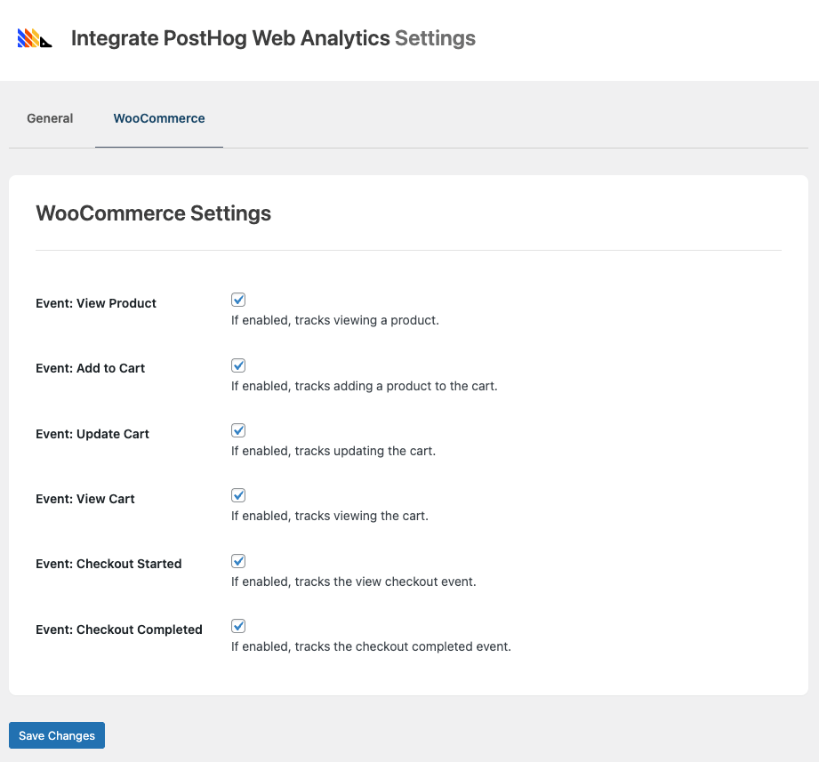Click 'Integrate PostHog Web Analytics Settings' title

[x=273, y=38]
